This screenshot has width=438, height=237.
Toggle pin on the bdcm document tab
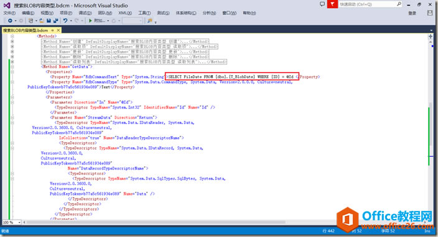coord(52,30)
